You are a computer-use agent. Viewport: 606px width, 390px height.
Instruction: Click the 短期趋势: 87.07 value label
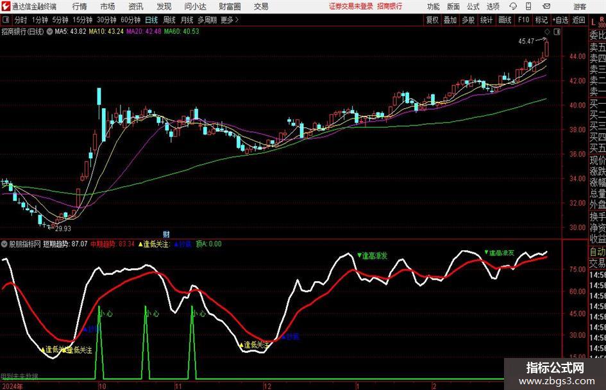(x=65, y=244)
